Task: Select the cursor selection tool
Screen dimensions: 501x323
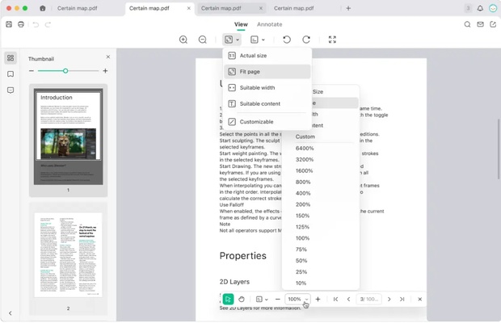Action: [228, 299]
